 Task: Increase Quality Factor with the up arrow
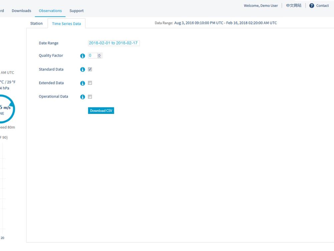coord(99,55)
